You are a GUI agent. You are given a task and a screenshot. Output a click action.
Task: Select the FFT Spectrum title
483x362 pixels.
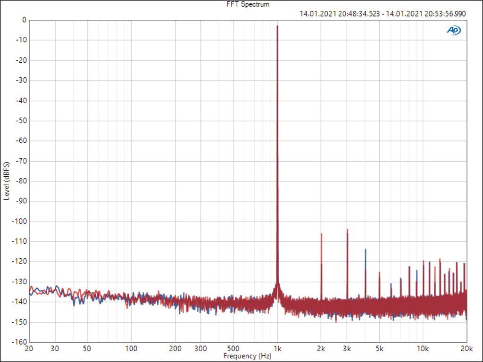pos(248,4)
